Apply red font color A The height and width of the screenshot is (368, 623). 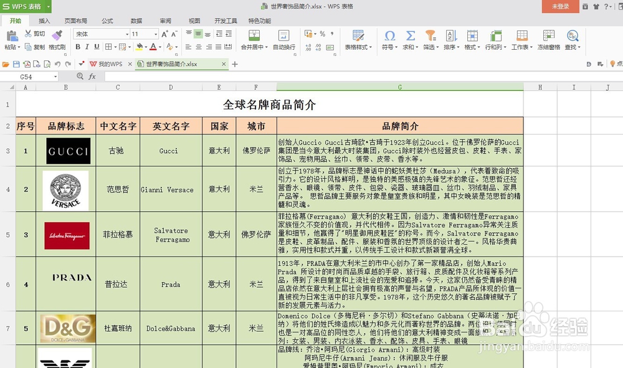tap(153, 47)
